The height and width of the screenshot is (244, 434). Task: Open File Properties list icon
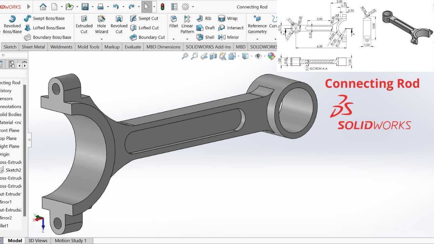coord(174,6)
